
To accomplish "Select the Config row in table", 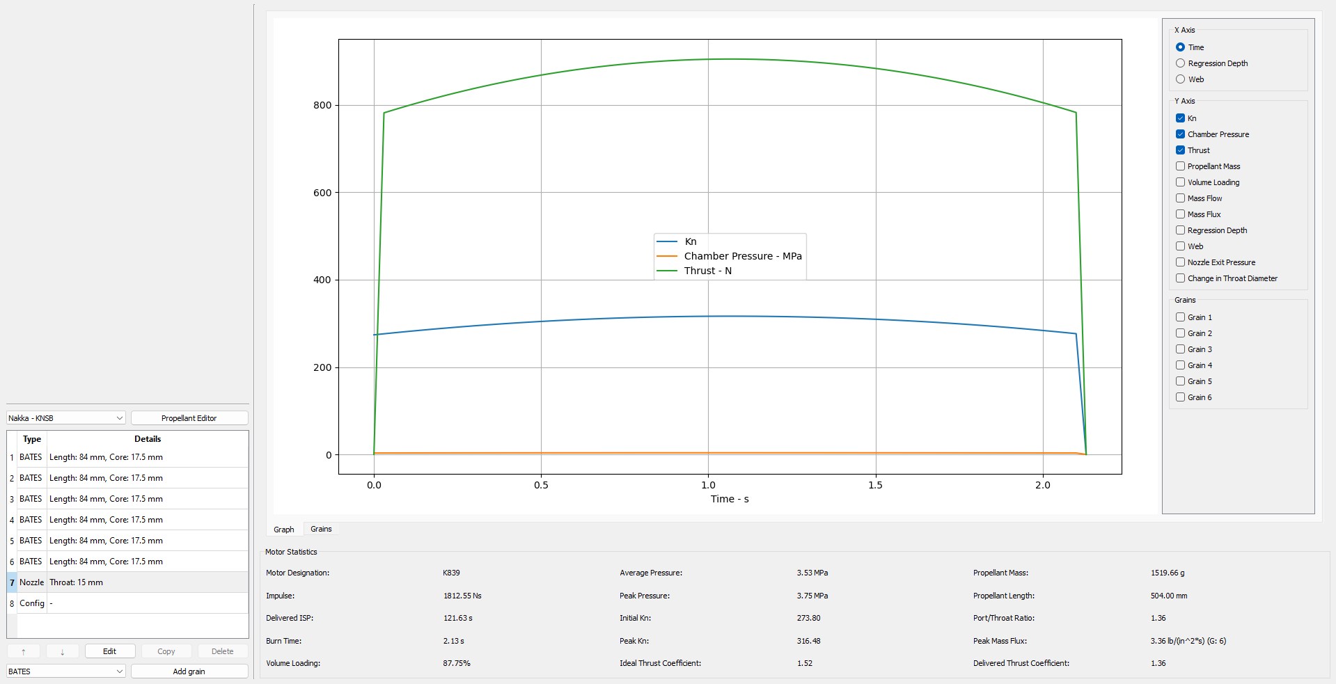I will (x=32, y=603).
